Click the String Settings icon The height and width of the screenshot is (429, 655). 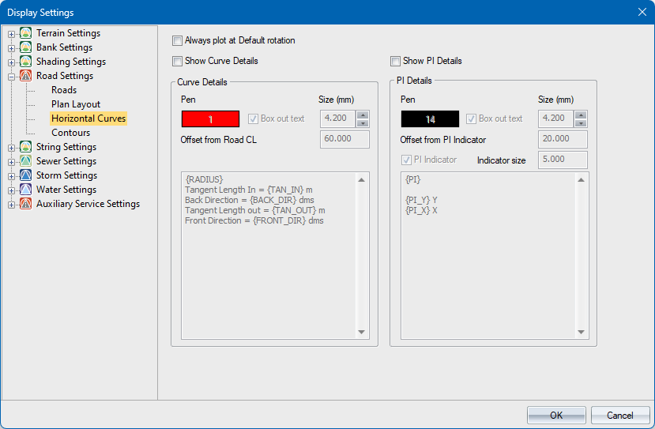[x=26, y=147]
